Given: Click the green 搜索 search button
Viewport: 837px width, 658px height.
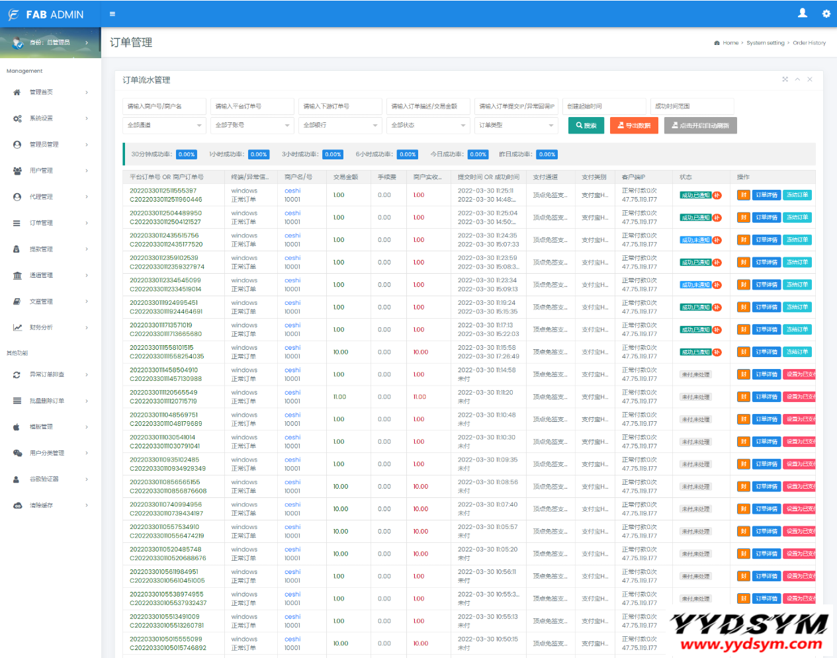Looking at the screenshot, I should click(x=586, y=126).
